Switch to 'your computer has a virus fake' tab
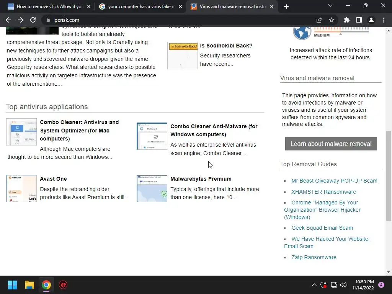 pos(140,7)
